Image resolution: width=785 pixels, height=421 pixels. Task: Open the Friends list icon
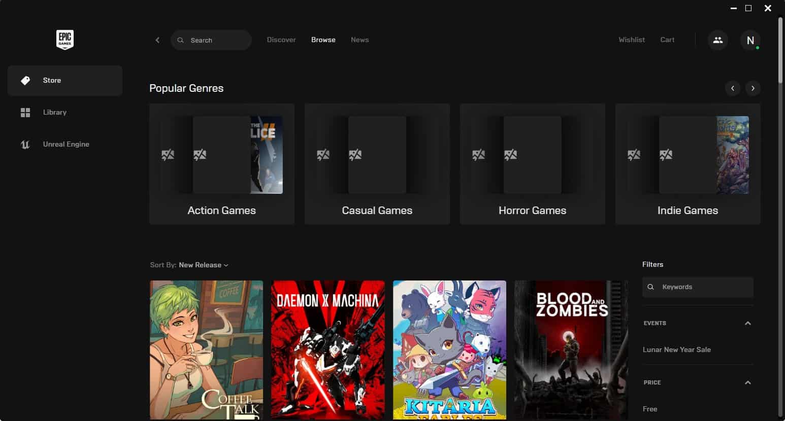pos(718,40)
